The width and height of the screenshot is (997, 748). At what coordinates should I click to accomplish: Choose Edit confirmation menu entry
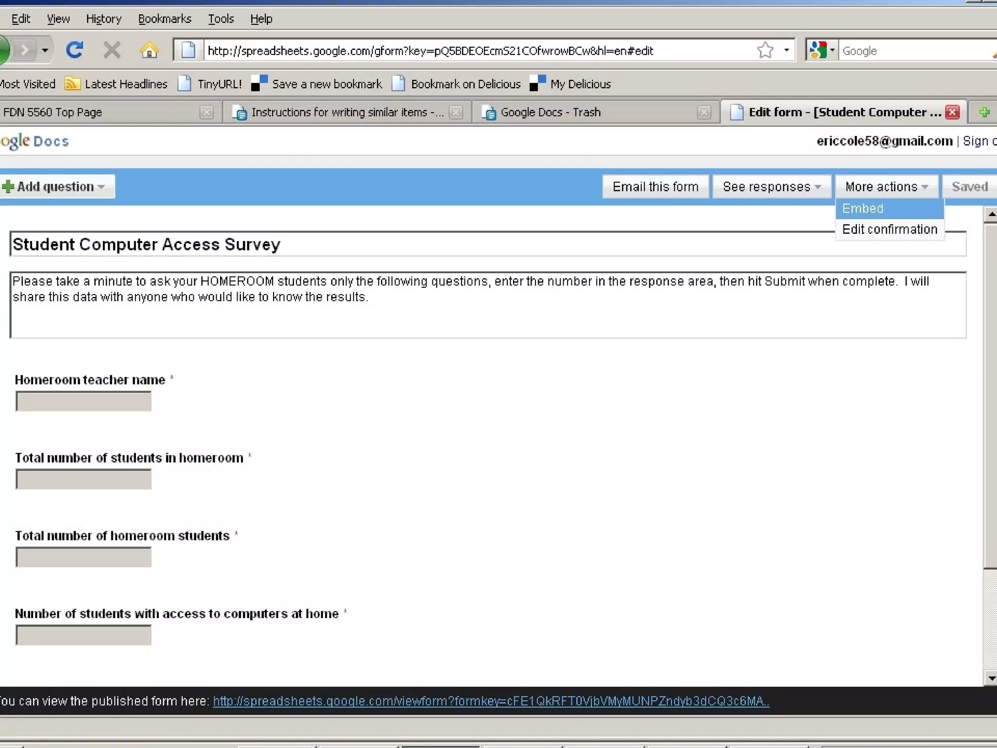tap(889, 229)
